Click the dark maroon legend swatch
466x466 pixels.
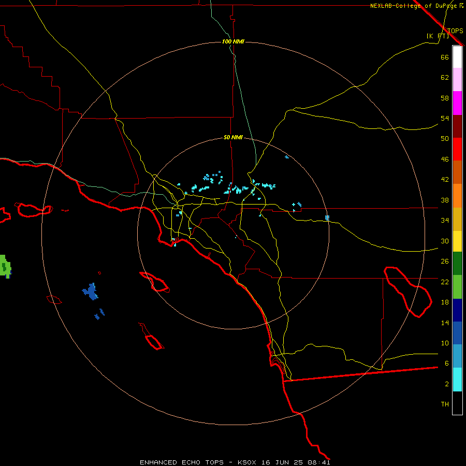(x=457, y=126)
